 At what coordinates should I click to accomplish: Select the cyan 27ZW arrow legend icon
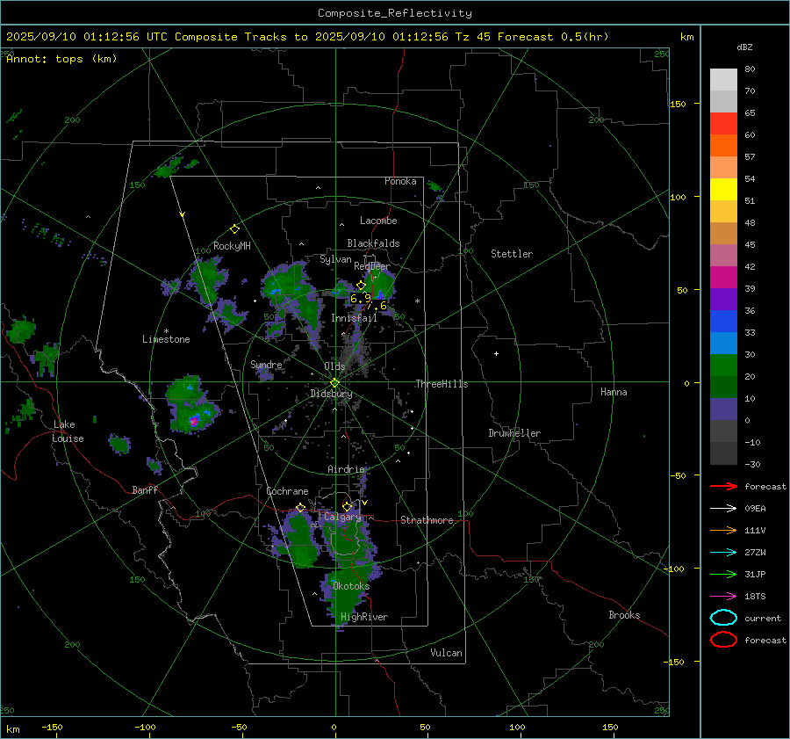coord(723,553)
